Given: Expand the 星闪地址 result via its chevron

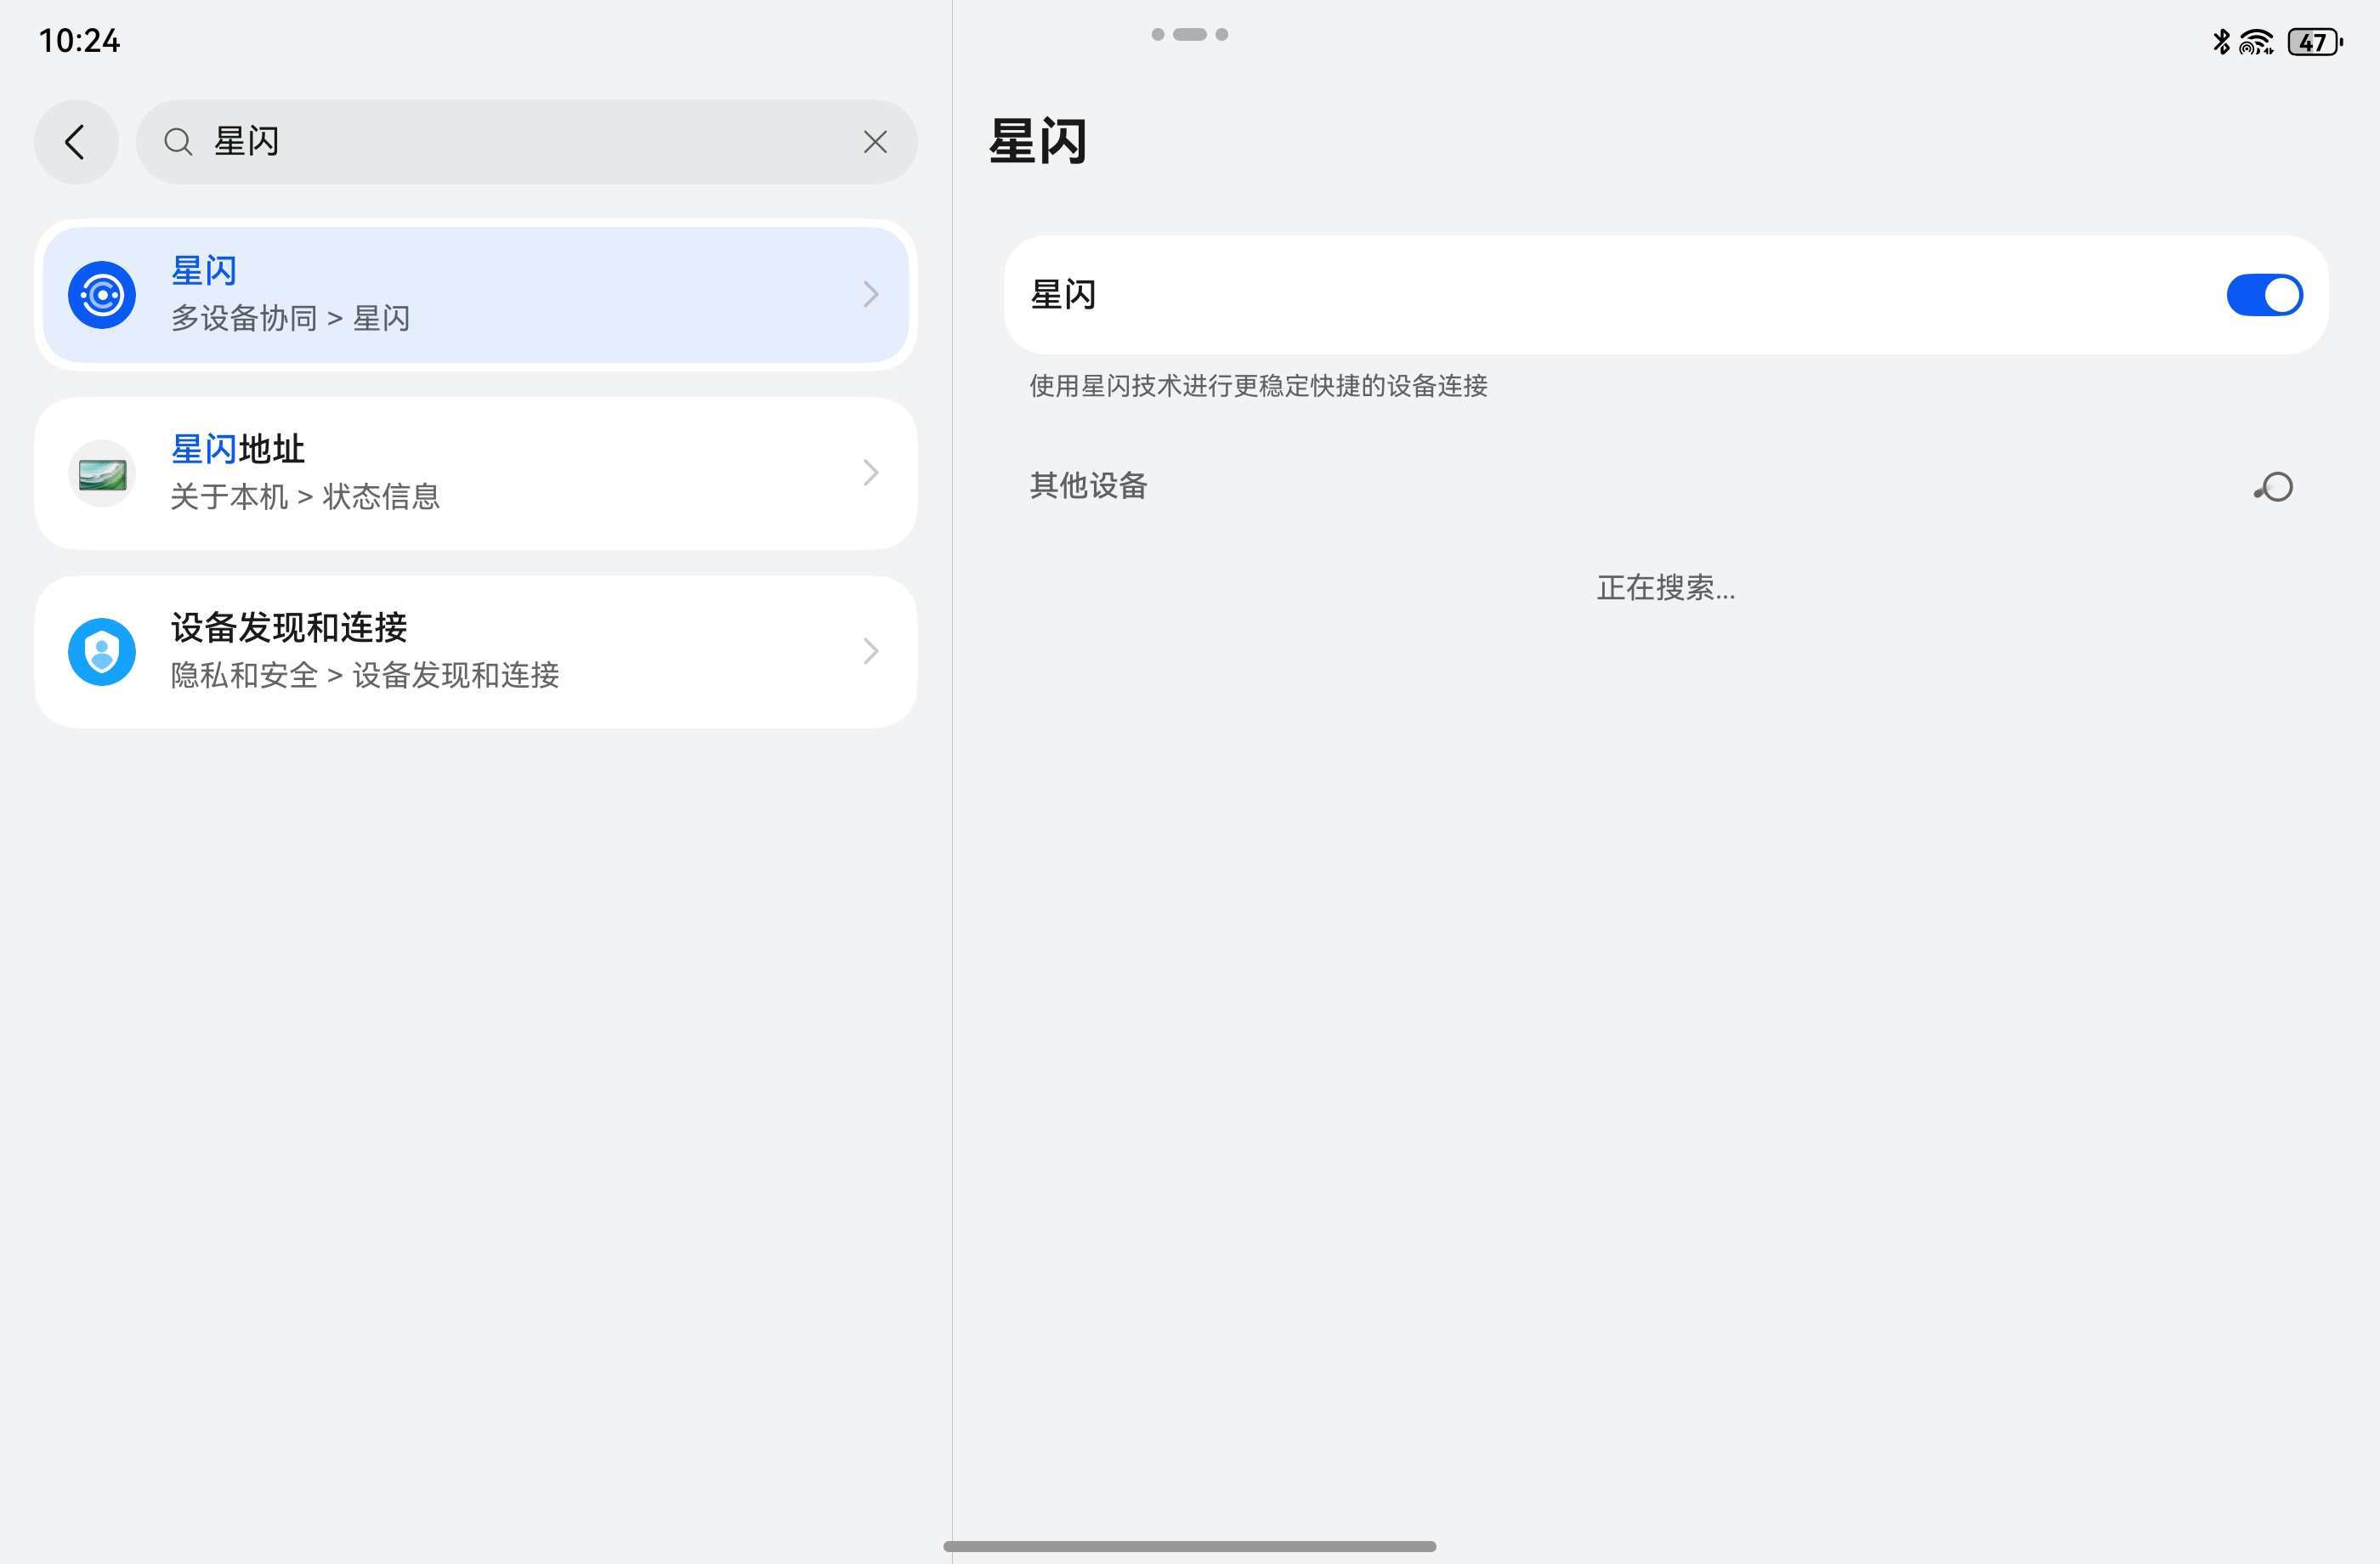Looking at the screenshot, I should point(870,472).
